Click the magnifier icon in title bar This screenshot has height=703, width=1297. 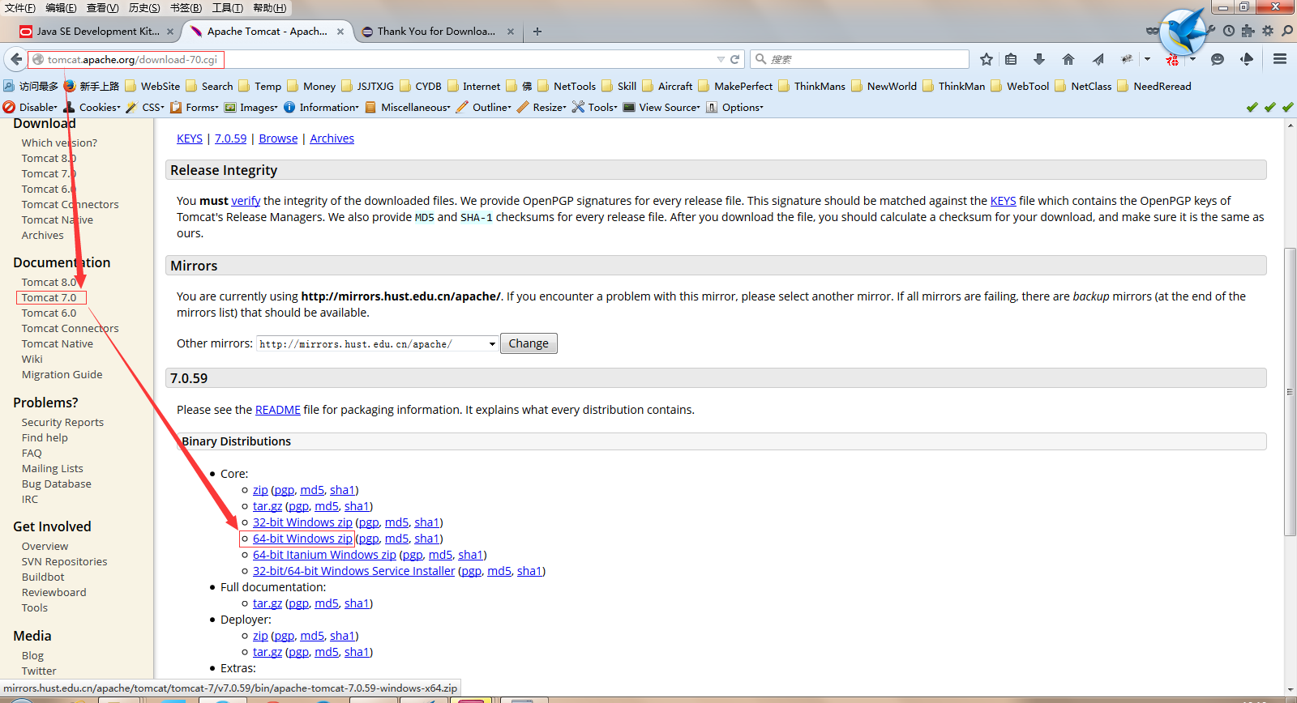tap(1287, 31)
